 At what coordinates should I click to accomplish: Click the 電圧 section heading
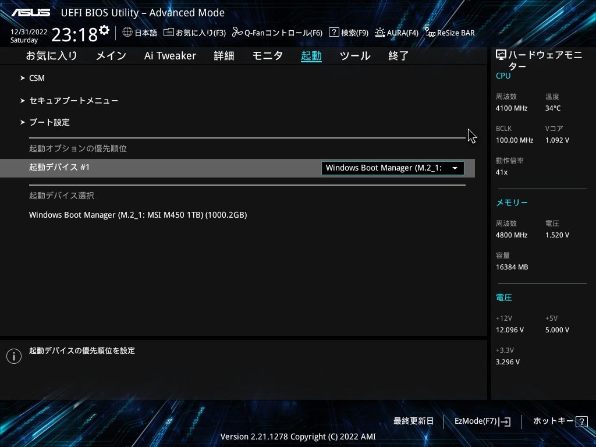pyautogui.click(x=503, y=297)
